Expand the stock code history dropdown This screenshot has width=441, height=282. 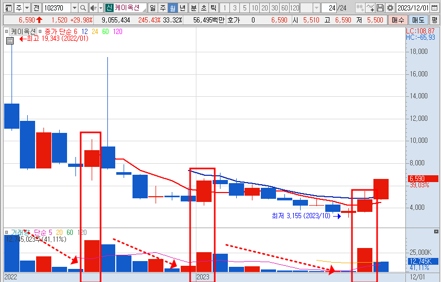tap(74, 8)
